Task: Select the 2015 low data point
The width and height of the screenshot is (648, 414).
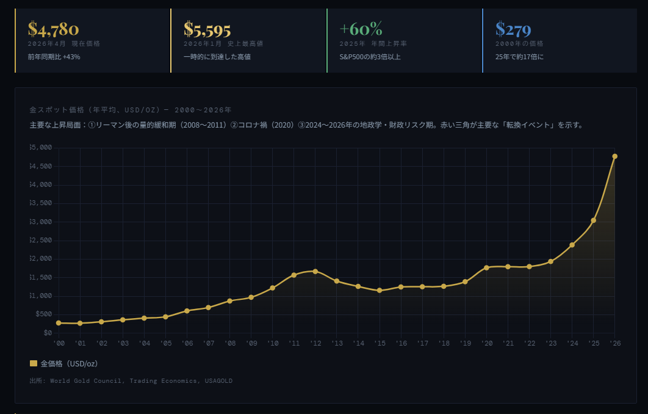Action: [380, 290]
